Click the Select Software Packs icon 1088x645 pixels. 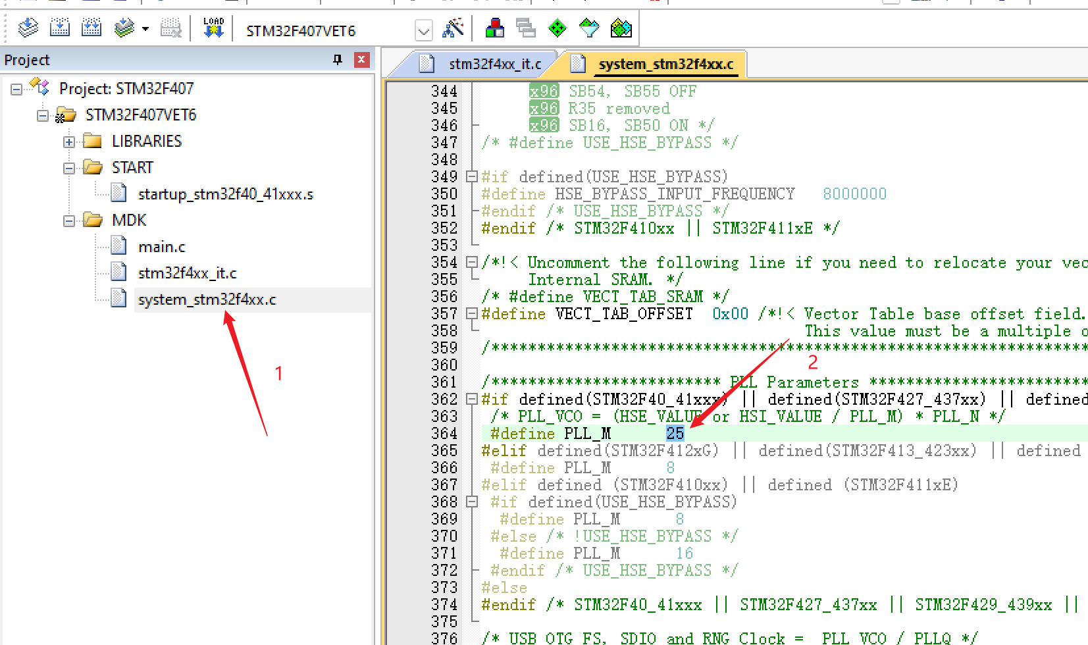[589, 28]
